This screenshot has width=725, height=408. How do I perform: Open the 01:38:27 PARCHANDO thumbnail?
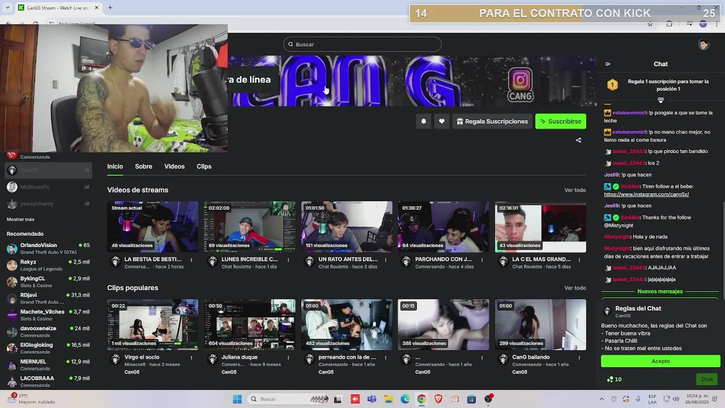tap(443, 227)
